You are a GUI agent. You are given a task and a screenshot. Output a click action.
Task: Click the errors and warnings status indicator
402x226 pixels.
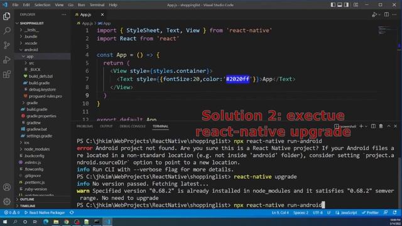pyautogui.click(x=11, y=213)
